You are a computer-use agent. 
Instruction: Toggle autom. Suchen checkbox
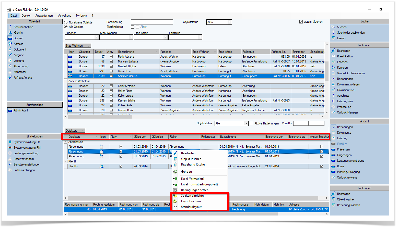coord(301,22)
